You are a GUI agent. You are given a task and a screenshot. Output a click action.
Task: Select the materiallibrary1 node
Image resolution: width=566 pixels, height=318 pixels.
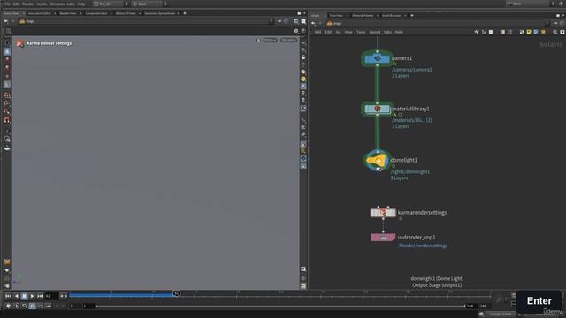(378, 109)
